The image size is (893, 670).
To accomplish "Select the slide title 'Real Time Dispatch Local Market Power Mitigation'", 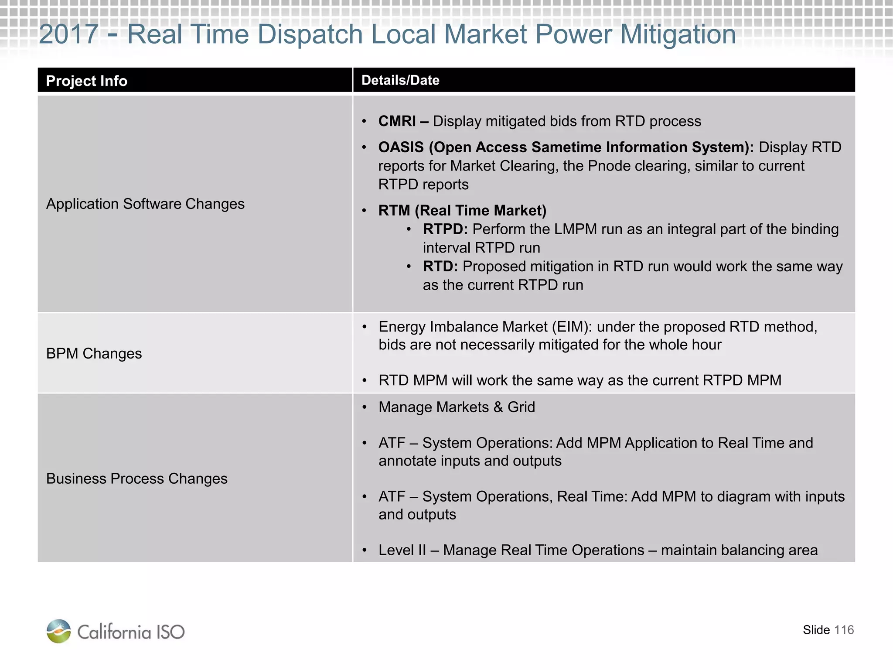I will tap(431, 34).
